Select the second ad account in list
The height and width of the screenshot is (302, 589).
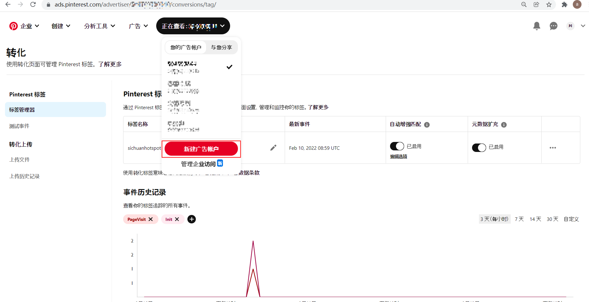201,87
